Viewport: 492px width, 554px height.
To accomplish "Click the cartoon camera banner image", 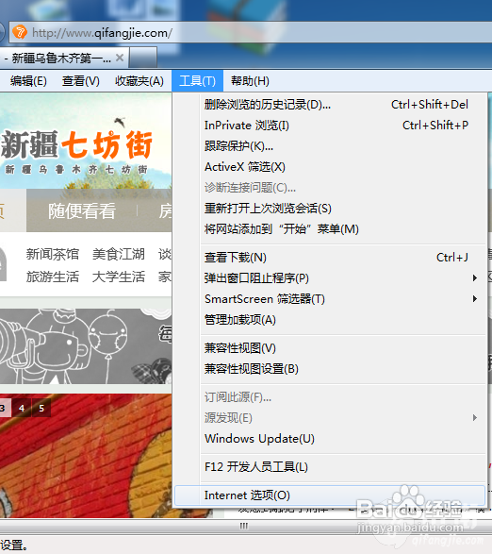I will 86,346.
